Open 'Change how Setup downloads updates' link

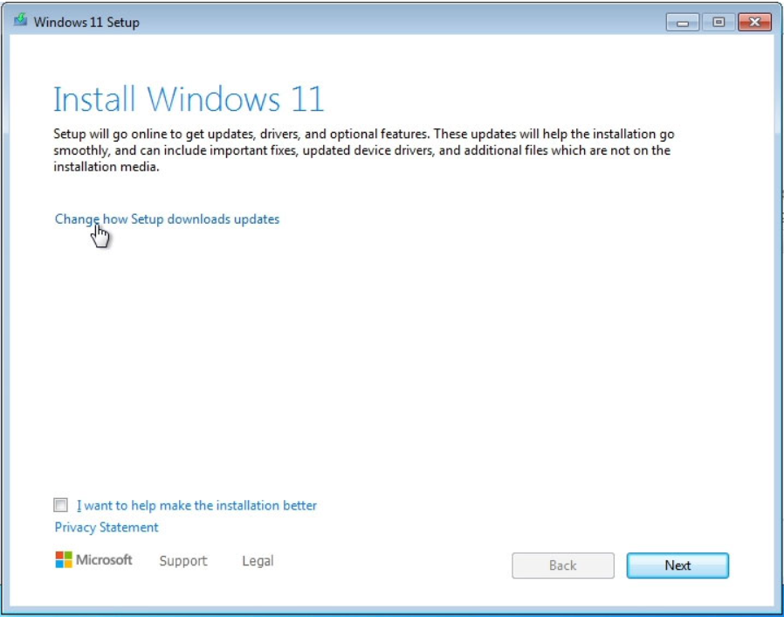[167, 219]
